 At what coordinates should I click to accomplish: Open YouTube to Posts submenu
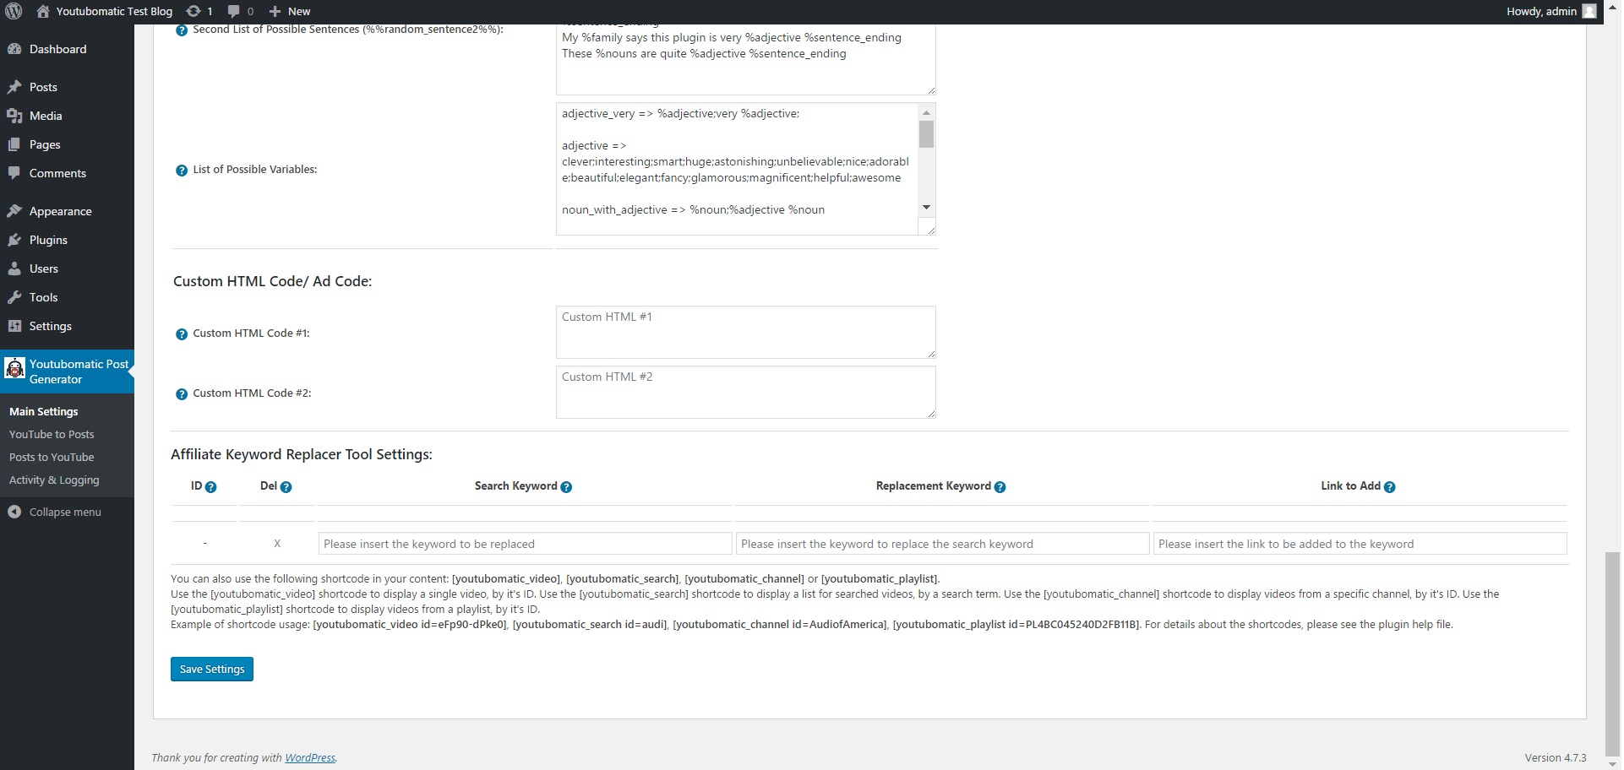click(x=52, y=435)
